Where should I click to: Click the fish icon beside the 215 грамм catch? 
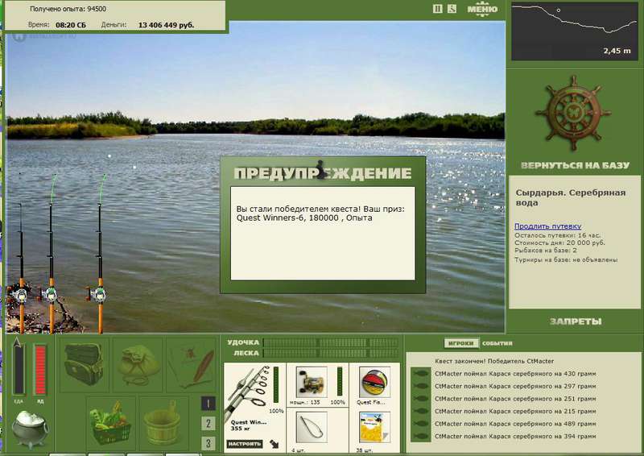click(x=420, y=411)
